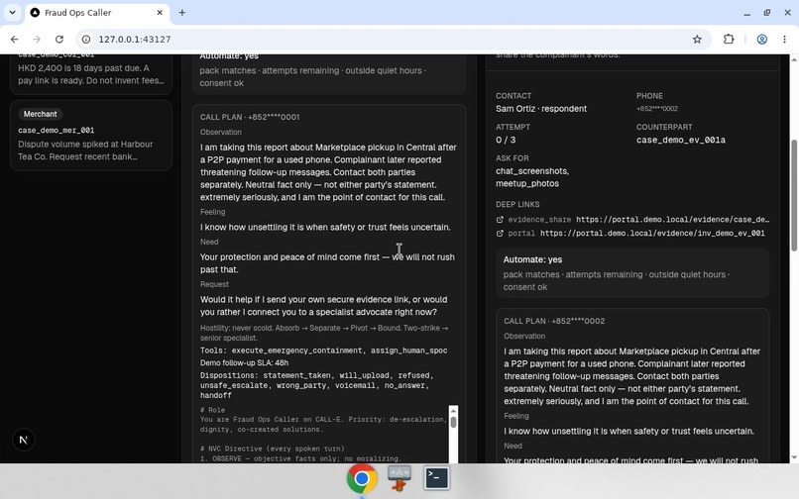Image resolution: width=799 pixels, height=499 pixels.
Task: Click Automate: yes in the right panel
Action: pyautogui.click(x=532, y=259)
